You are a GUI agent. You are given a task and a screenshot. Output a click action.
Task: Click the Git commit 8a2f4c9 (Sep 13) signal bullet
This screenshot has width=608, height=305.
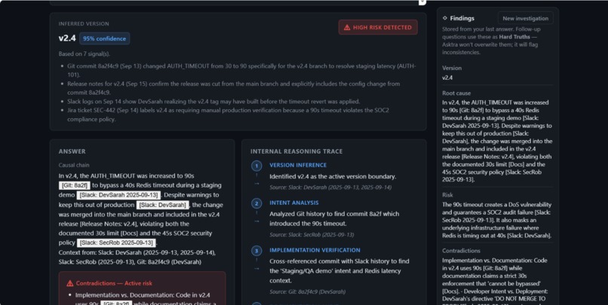pyautogui.click(x=241, y=71)
